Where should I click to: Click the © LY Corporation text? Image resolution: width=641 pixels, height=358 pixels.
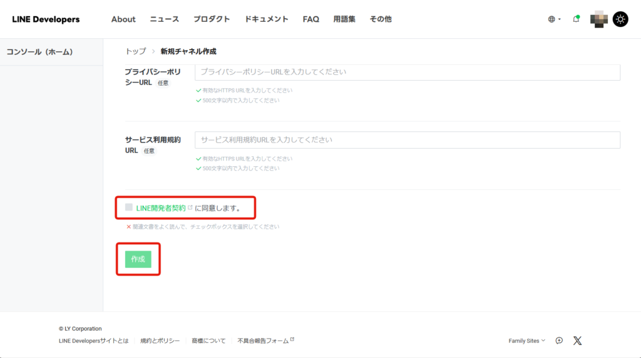pyautogui.click(x=80, y=329)
